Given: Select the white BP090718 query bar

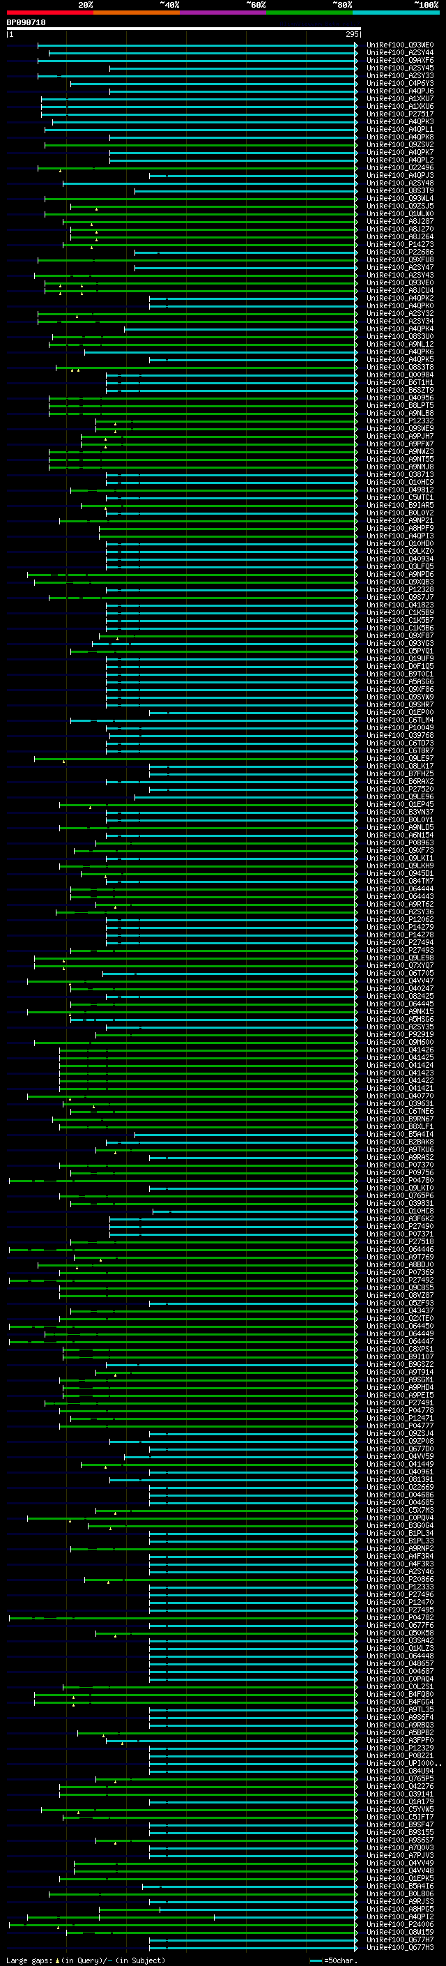Looking at the screenshot, I should pos(184,29).
